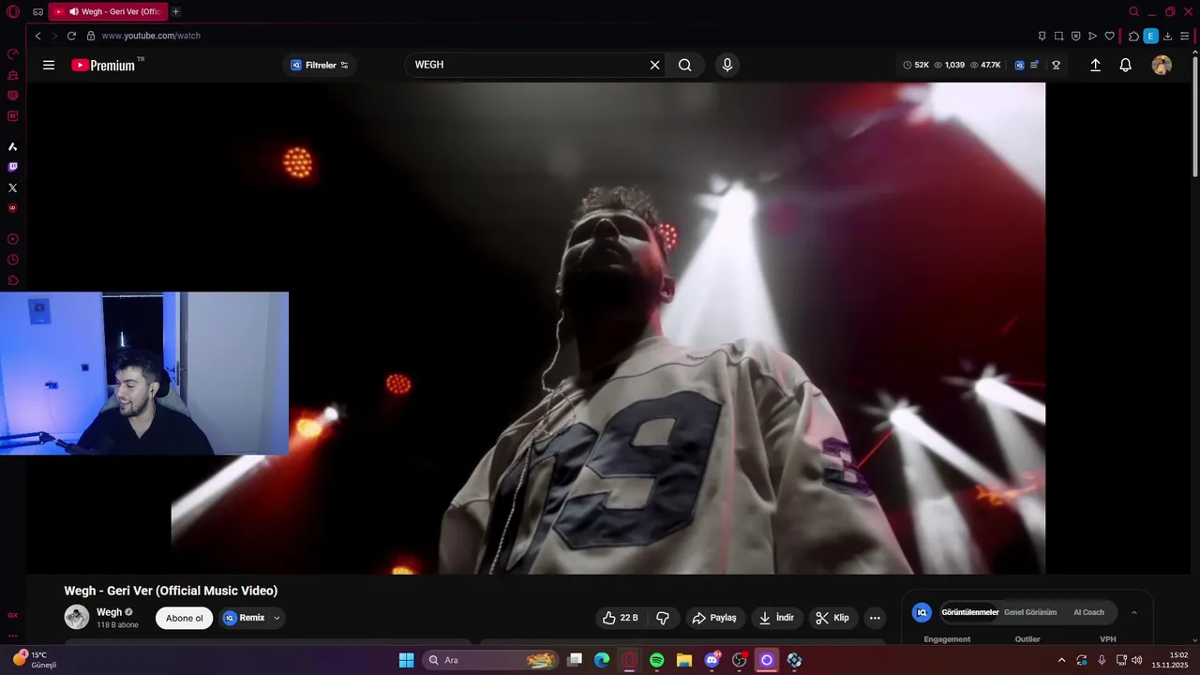
Task: Share the video via Paylaş
Action: (714, 618)
